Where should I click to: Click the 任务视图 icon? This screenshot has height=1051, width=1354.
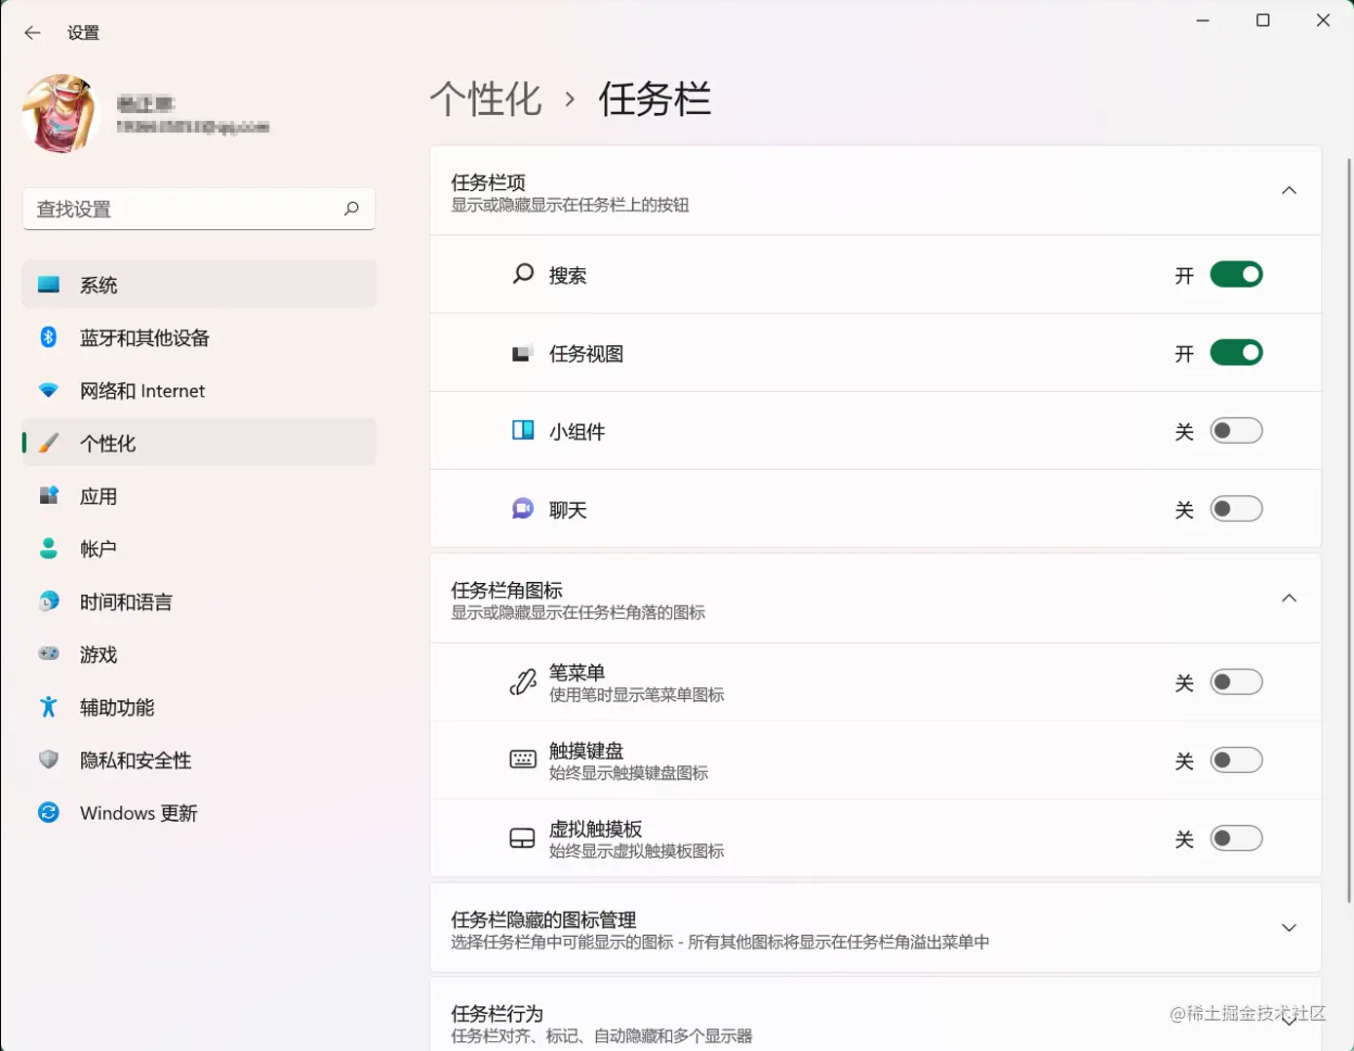[x=523, y=353]
